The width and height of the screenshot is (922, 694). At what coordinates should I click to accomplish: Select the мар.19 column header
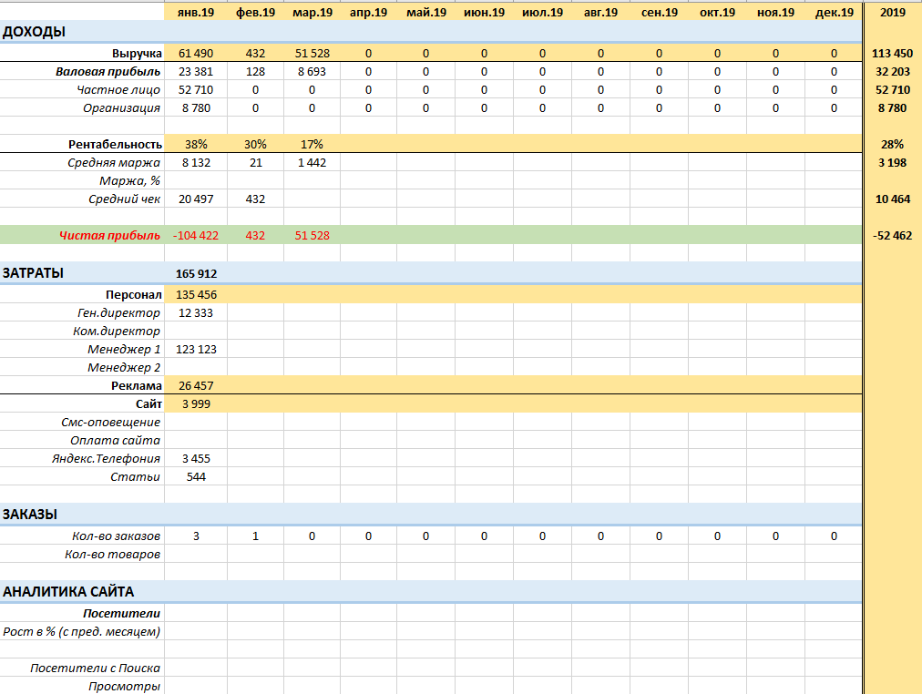click(312, 13)
